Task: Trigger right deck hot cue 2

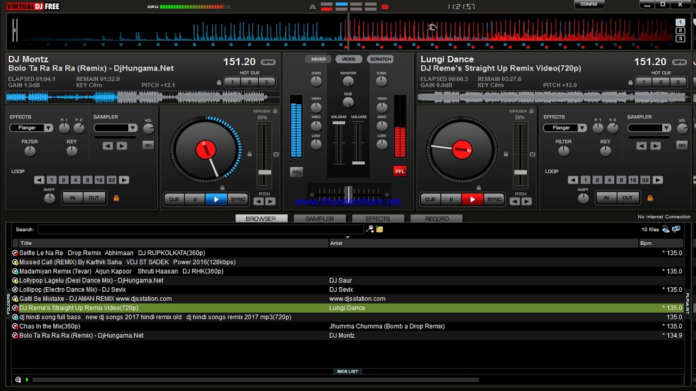Action: [661, 83]
